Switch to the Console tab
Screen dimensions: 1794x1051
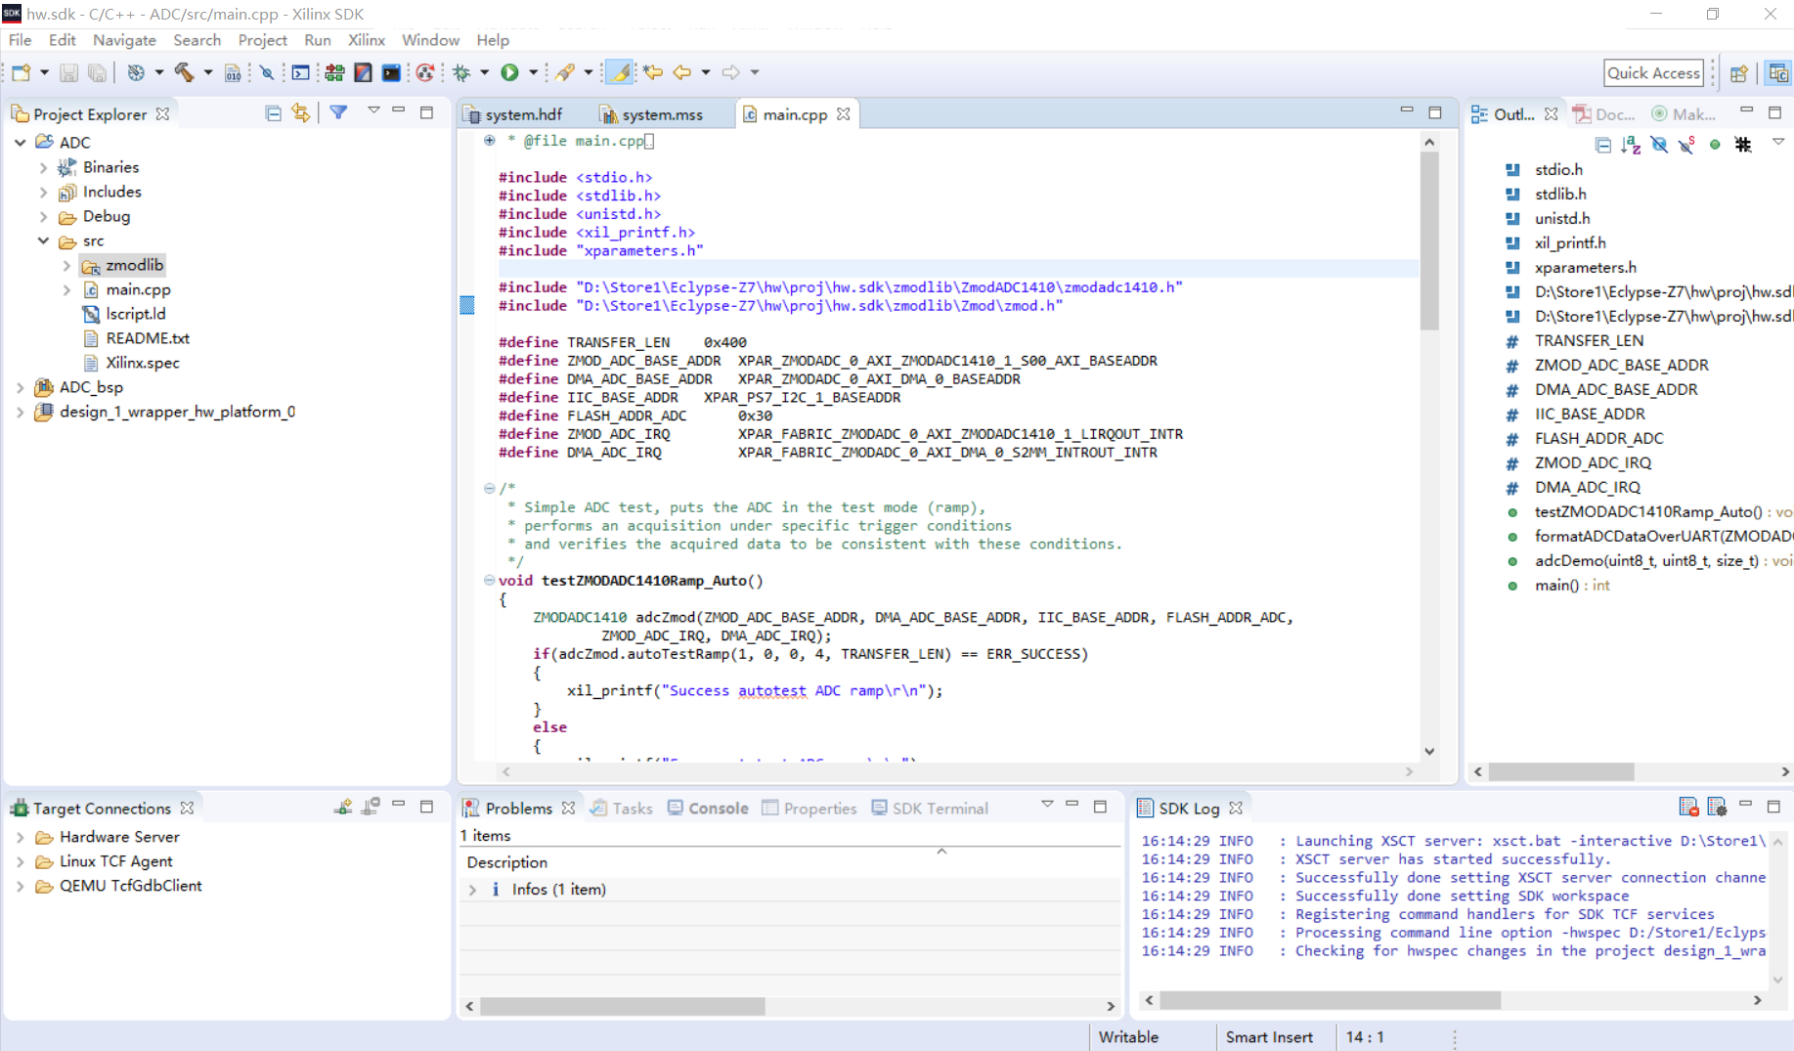(708, 809)
